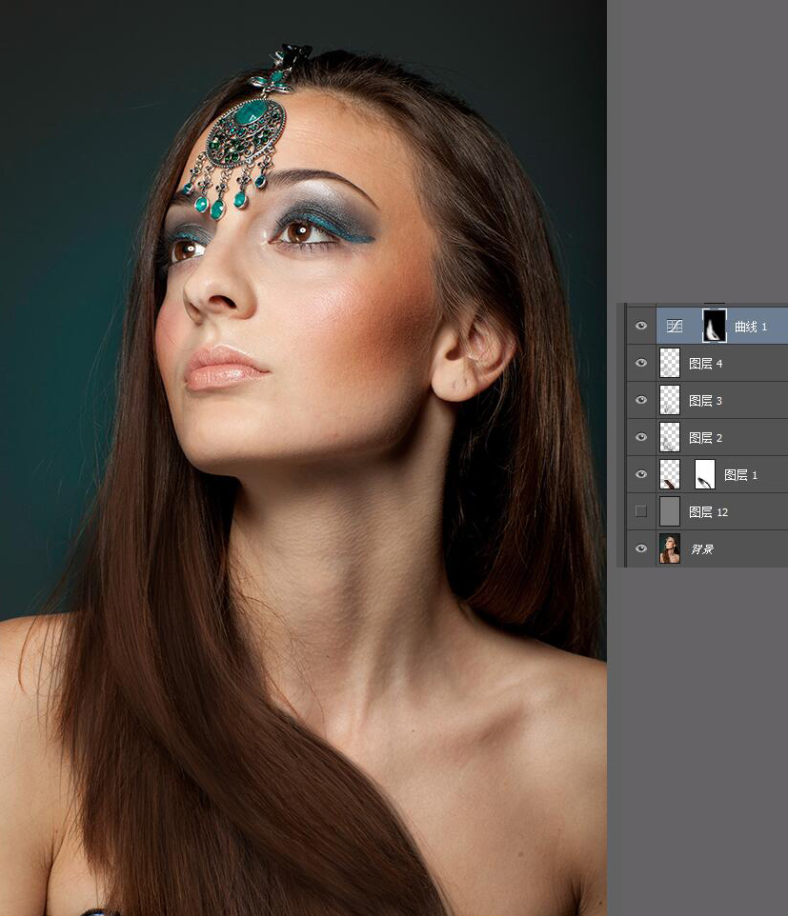Select the gray thumbnail of 图层 12

(669, 511)
